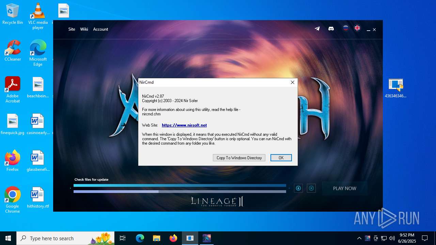This screenshot has height=245, width=436.
Task: Select the beachbein image file icon
Action: (x=38, y=87)
